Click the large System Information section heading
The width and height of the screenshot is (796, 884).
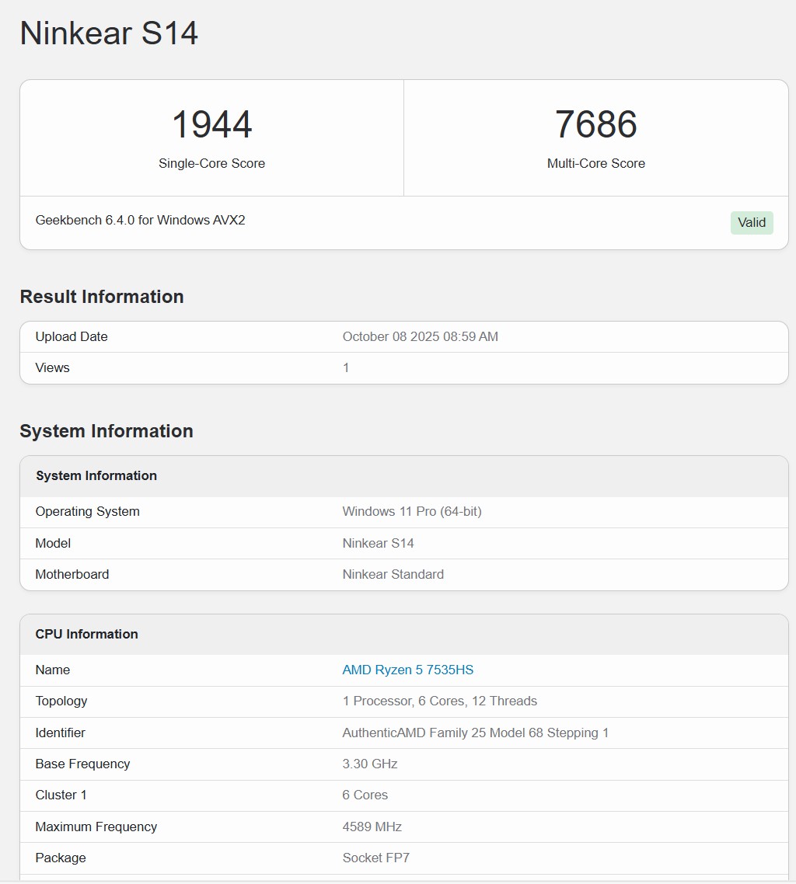click(x=106, y=430)
